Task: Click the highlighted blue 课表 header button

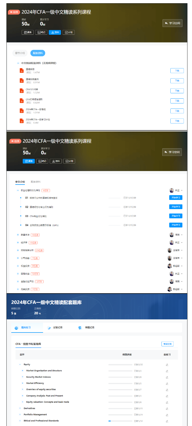Action: click(x=29, y=161)
